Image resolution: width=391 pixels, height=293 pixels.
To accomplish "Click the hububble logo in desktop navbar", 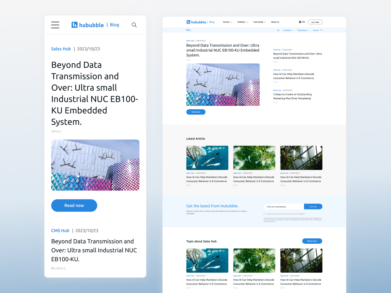I will click(196, 22).
